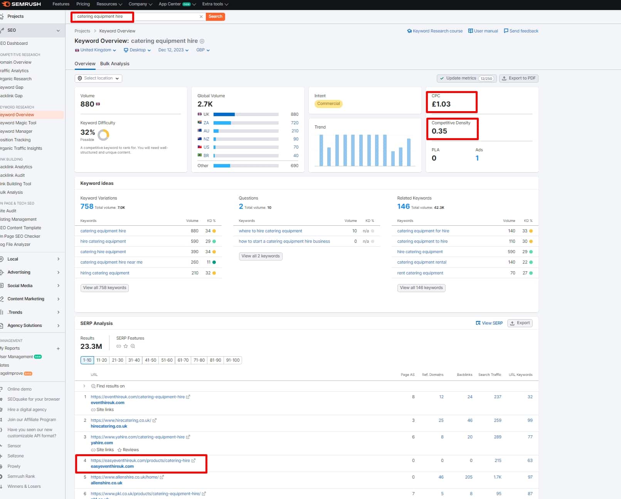Click the third SERP feature icon beside the reviews star

point(133,347)
